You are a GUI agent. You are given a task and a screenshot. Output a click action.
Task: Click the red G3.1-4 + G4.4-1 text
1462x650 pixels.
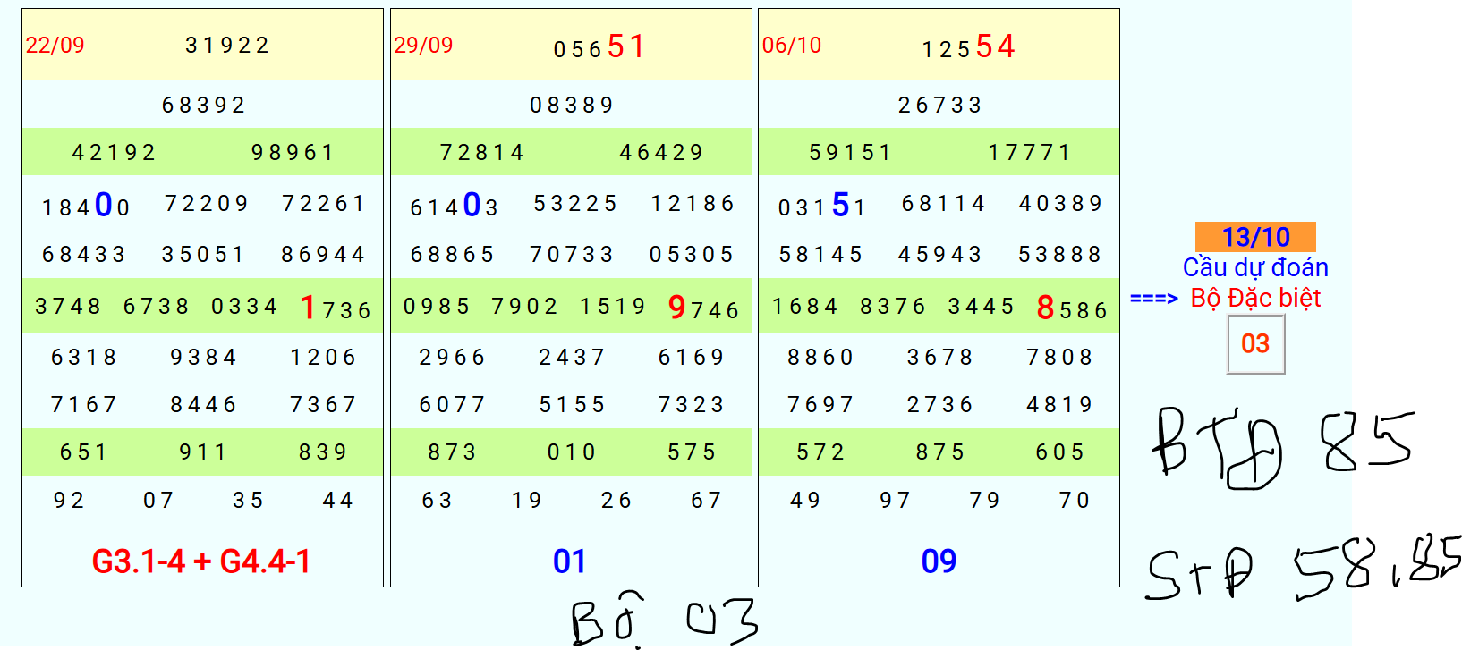[x=201, y=561]
